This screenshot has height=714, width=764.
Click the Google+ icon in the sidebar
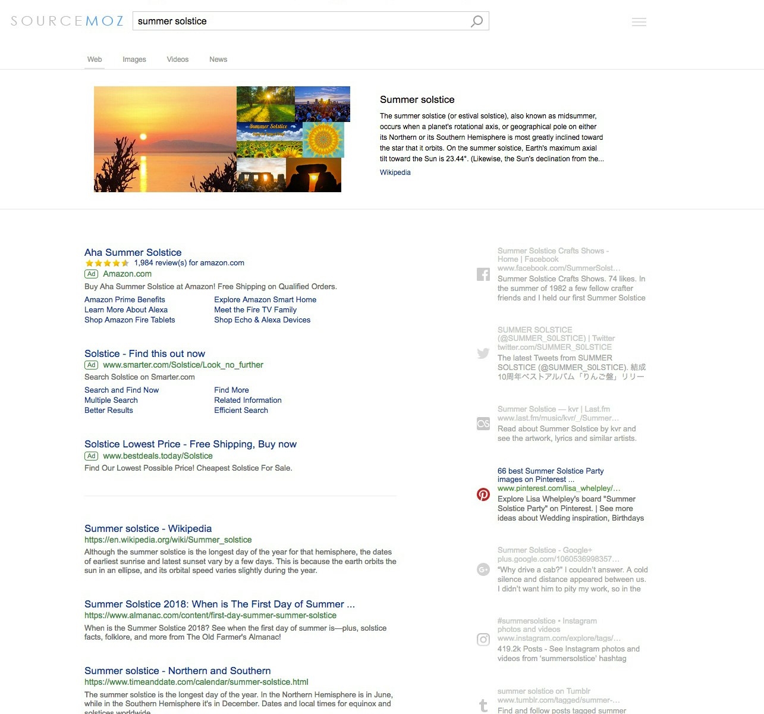click(483, 569)
